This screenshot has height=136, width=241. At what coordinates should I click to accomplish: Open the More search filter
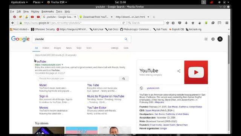point(89,48)
